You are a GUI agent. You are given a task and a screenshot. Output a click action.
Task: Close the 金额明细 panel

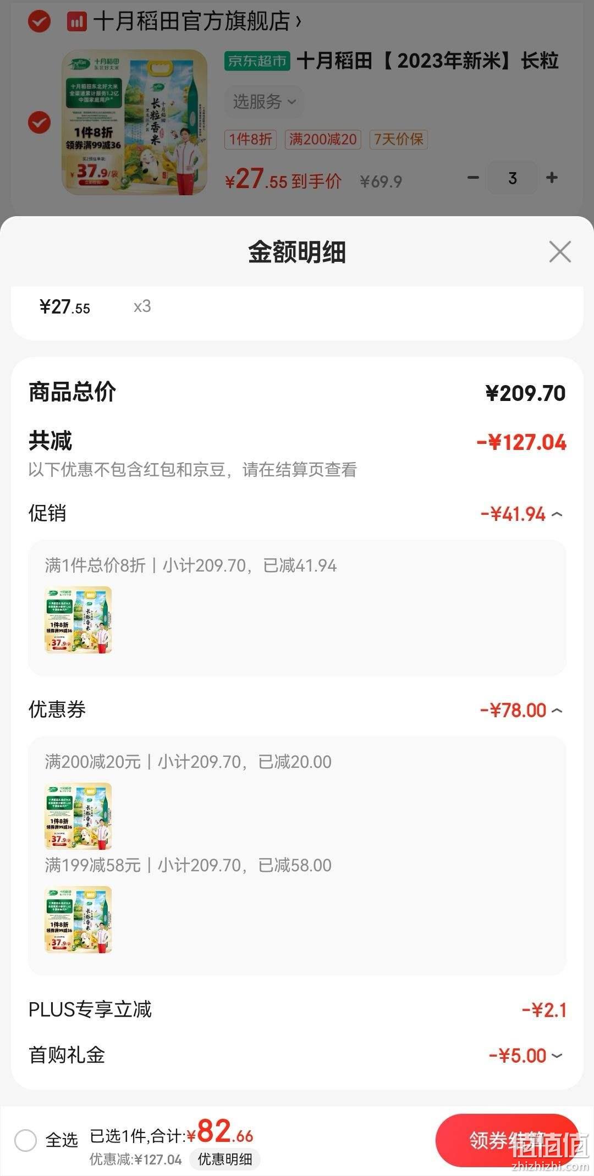pyautogui.click(x=560, y=252)
